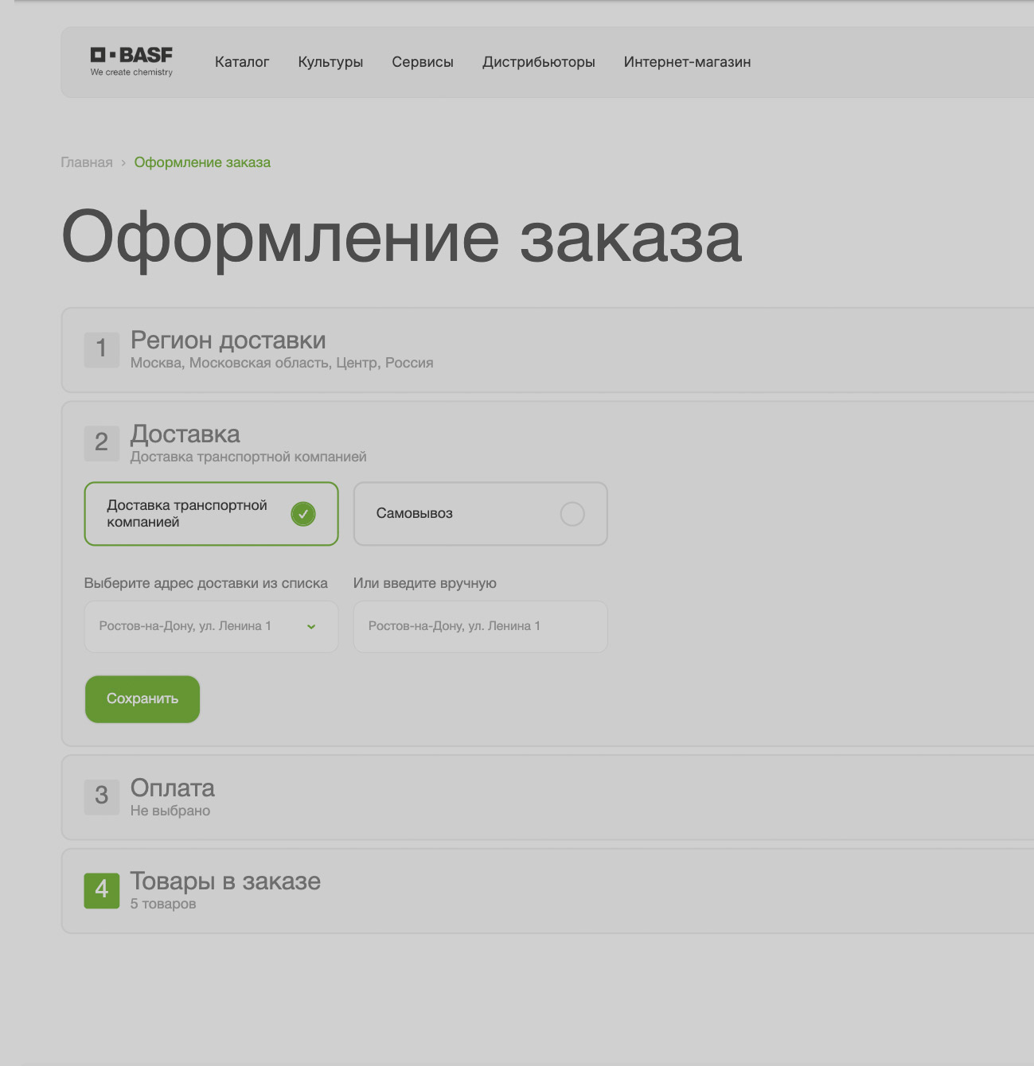
Task: Click the green checkmark on delivery option
Action: click(302, 514)
